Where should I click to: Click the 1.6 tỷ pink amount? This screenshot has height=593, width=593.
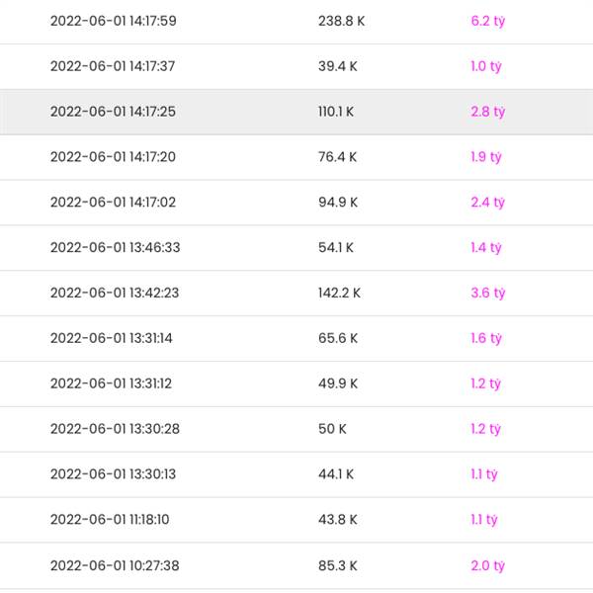coord(486,338)
